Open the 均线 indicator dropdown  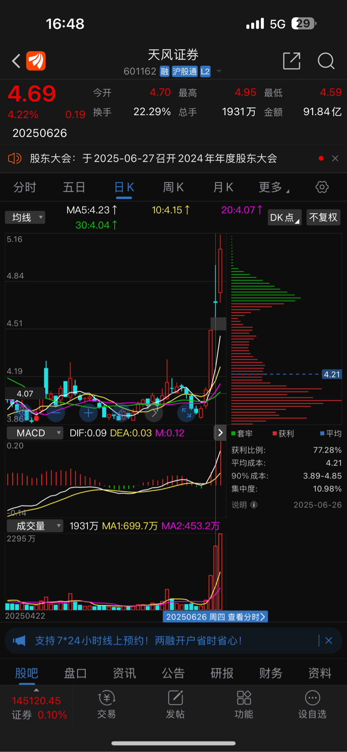[x=25, y=217]
